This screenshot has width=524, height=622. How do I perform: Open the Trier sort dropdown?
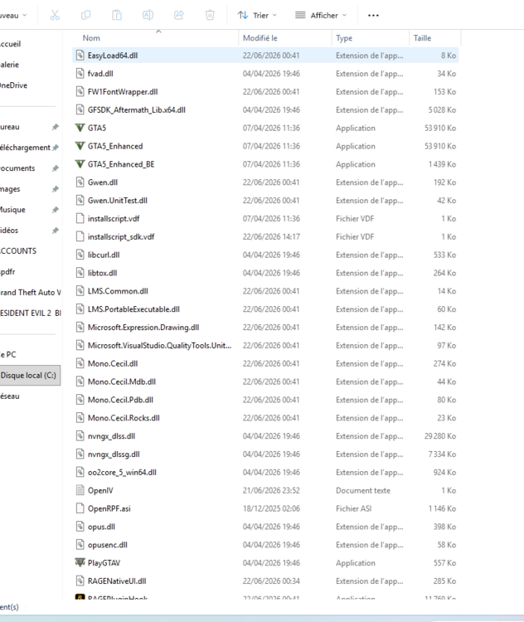pyautogui.click(x=257, y=15)
